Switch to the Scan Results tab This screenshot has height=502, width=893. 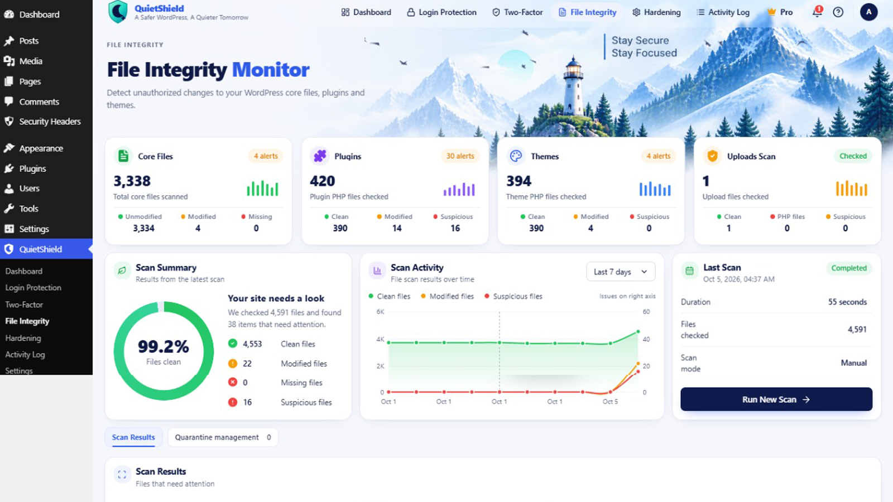point(133,437)
